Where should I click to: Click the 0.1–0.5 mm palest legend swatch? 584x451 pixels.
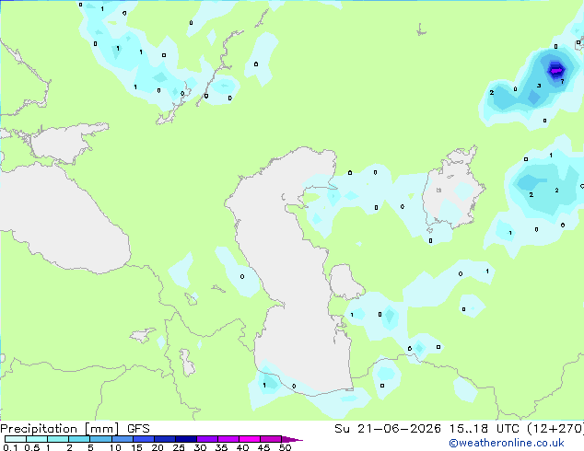16,439
